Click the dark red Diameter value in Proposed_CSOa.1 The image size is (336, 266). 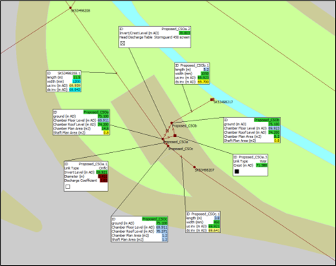103,176
